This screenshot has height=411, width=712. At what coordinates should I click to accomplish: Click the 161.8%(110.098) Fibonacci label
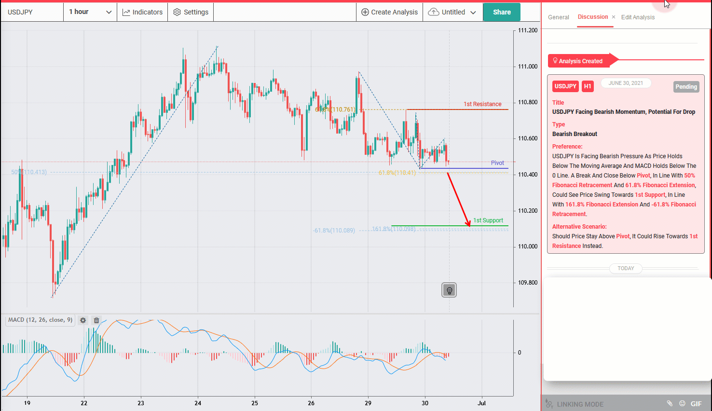tap(394, 229)
